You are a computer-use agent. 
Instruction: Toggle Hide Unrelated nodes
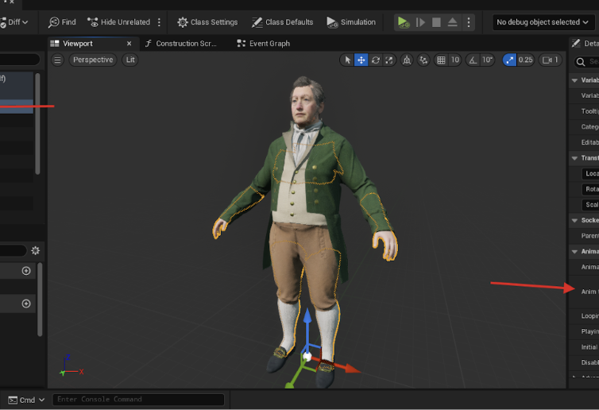tap(118, 22)
